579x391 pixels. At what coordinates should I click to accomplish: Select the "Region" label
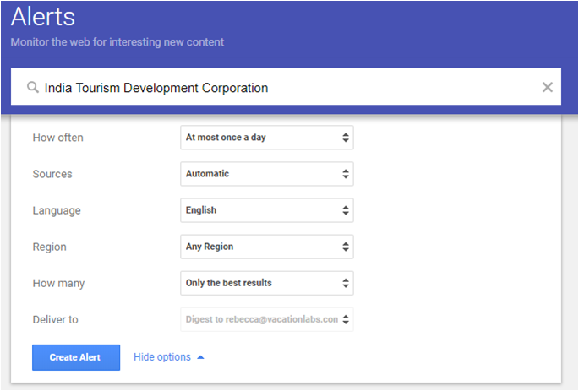[49, 247]
